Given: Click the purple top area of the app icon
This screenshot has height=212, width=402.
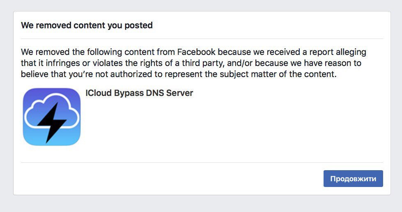Looking at the screenshot, I should tap(52, 94).
